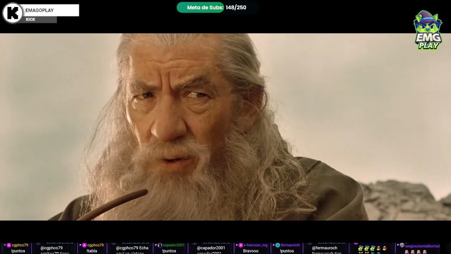Click the video frame showing the bearded wizard

(x=225, y=127)
